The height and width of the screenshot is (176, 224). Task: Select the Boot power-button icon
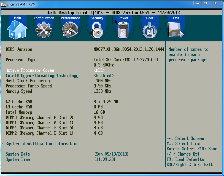[150, 30]
